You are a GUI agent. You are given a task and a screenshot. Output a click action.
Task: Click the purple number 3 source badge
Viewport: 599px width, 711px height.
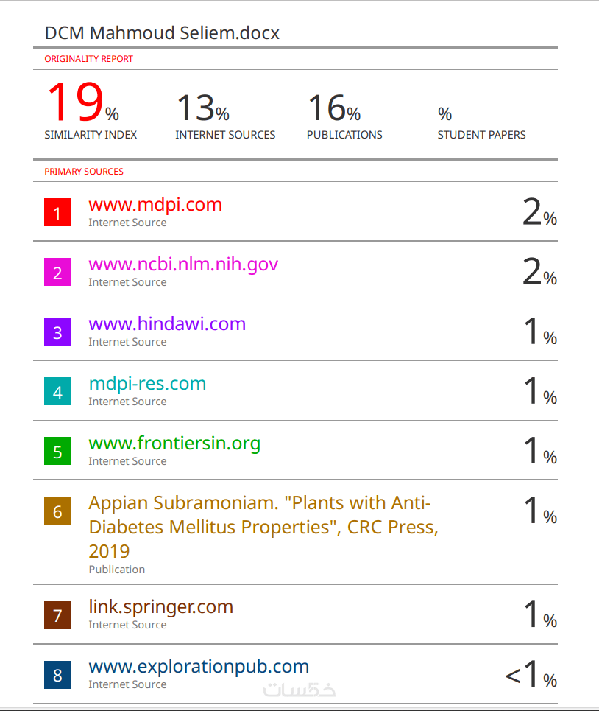pyautogui.click(x=57, y=332)
